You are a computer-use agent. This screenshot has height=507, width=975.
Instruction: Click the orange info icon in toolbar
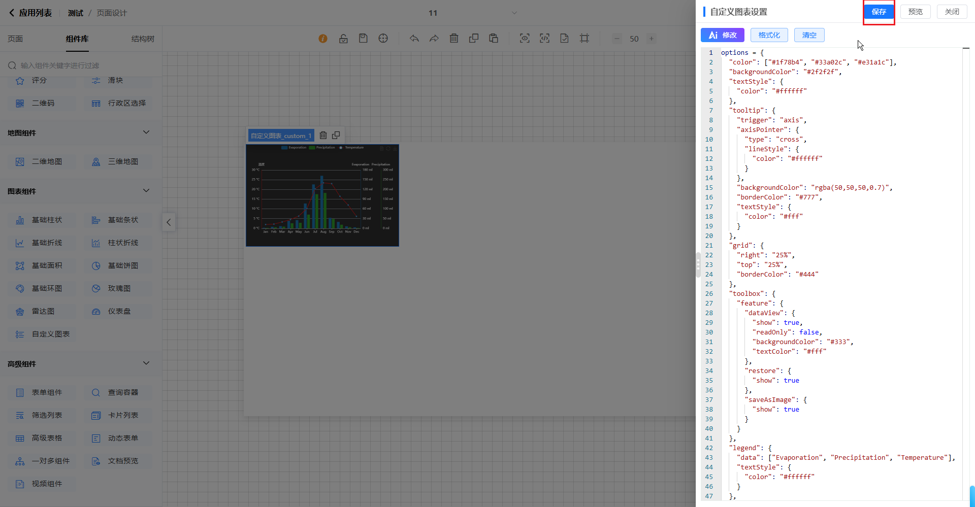(x=323, y=39)
